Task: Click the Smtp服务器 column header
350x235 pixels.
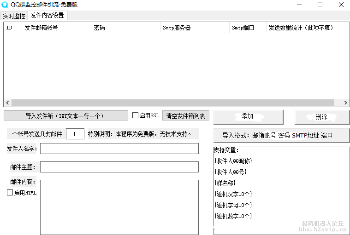Action: coord(195,28)
